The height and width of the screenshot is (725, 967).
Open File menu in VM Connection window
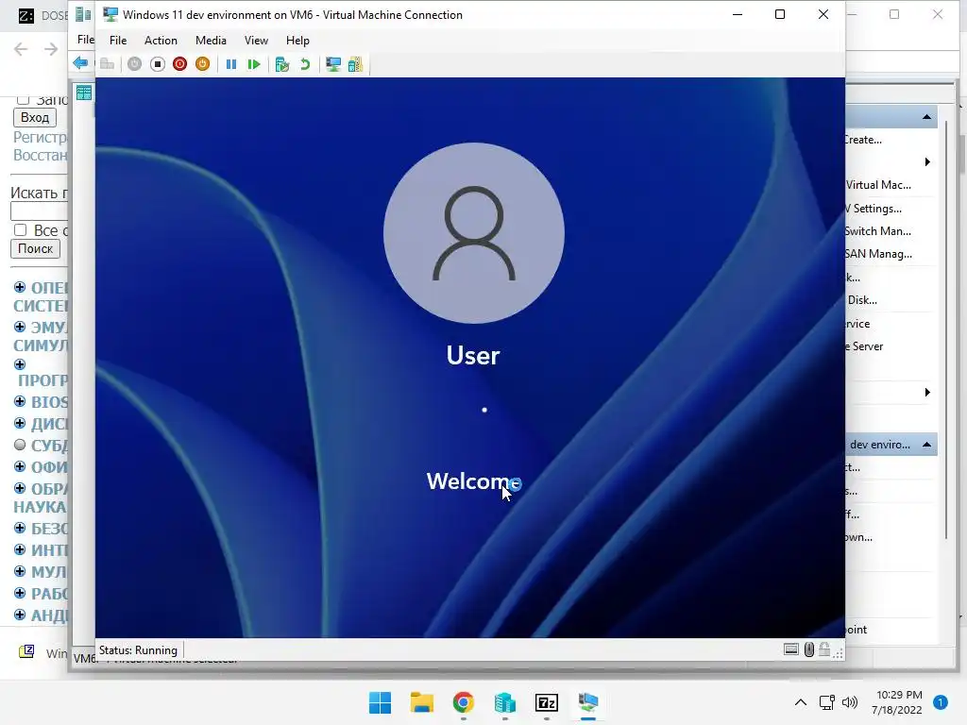118,40
